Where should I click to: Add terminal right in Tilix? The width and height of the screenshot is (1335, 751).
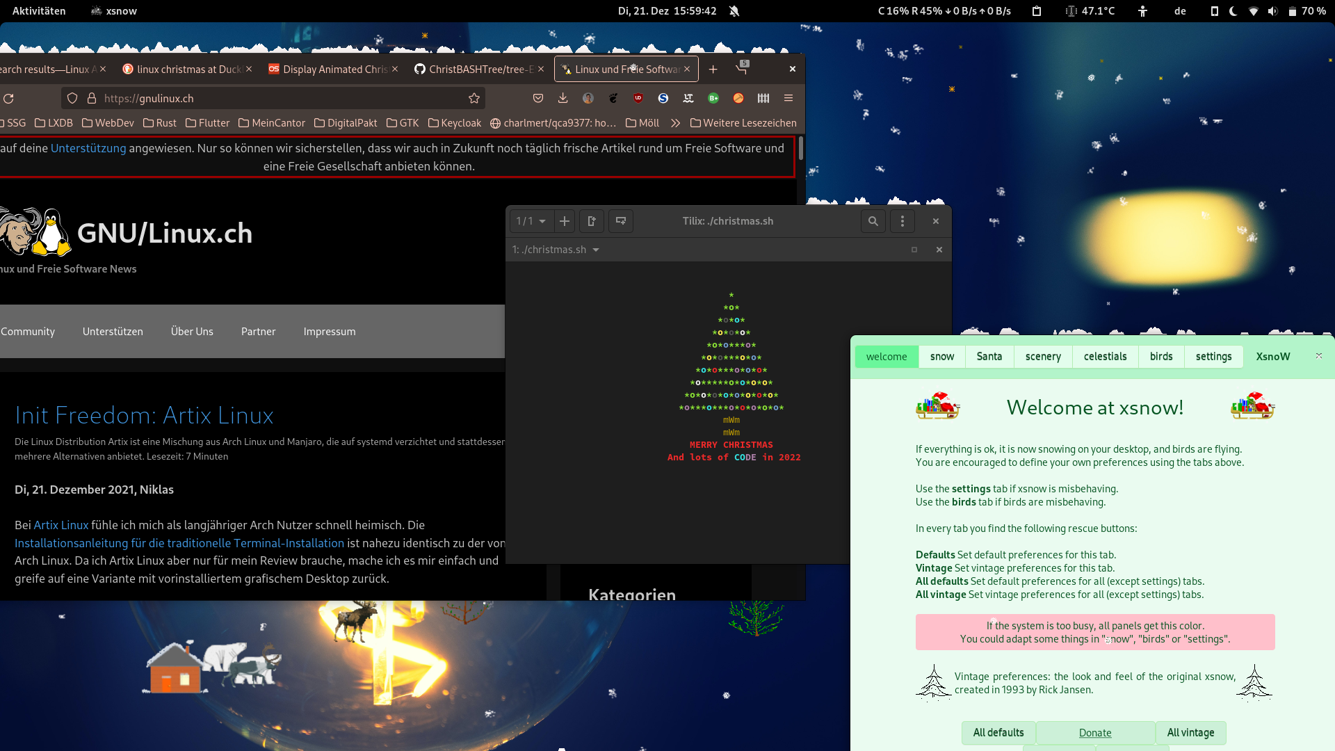click(x=592, y=221)
